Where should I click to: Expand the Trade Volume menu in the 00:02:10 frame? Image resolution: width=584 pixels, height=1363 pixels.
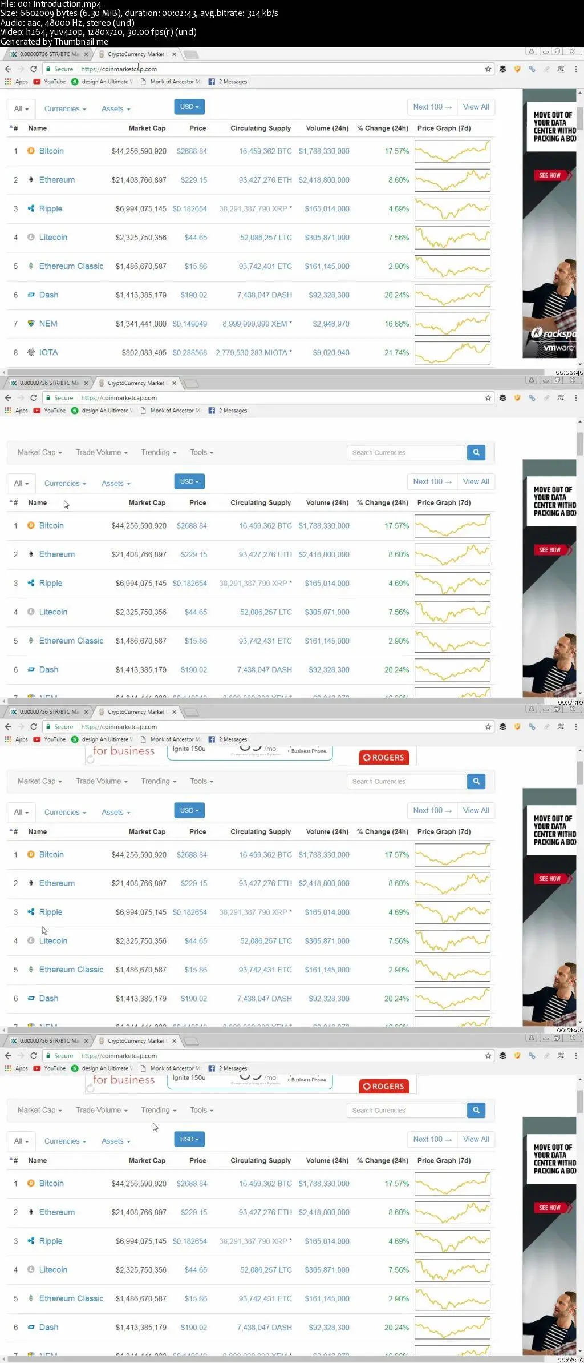pos(102,1110)
